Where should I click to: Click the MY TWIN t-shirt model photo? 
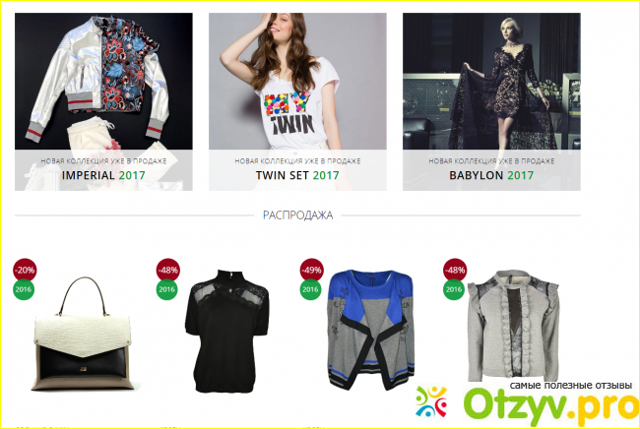[297, 81]
